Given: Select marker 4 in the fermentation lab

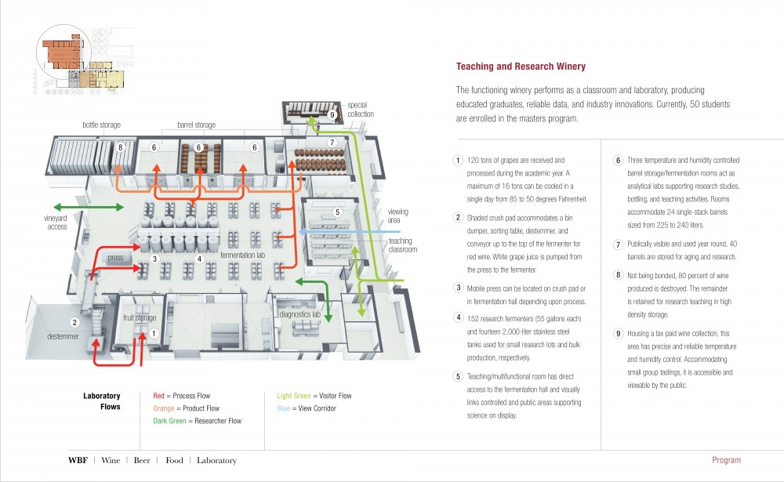Looking at the screenshot, I should pyautogui.click(x=199, y=259).
